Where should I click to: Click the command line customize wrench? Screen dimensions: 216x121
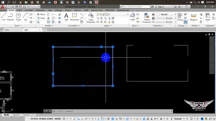tap(50, 111)
